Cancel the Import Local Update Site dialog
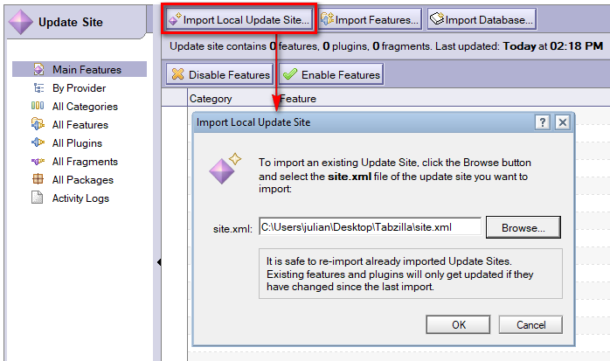 tap(530, 325)
